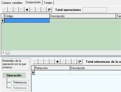Click the horizontal scrollbar thumb
Image resolution: width=121 pixels, height=92 pixels.
pyautogui.click(x=8, y=53)
